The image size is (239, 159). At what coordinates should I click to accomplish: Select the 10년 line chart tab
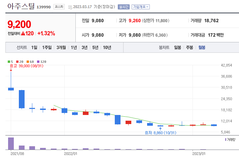[x=107, y=47]
